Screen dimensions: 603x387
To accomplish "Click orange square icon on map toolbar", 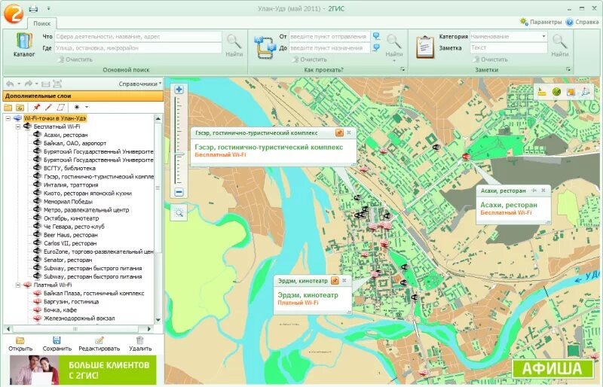I will pyautogui.click(x=571, y=92).
